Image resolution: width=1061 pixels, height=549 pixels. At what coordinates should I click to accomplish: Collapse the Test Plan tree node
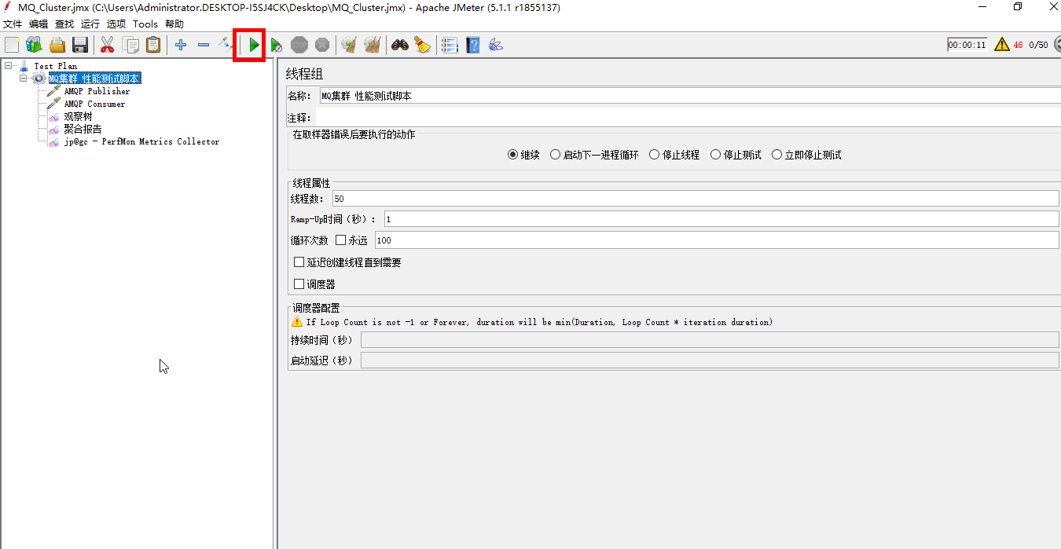pyautogui.click(x=8, y=66)
